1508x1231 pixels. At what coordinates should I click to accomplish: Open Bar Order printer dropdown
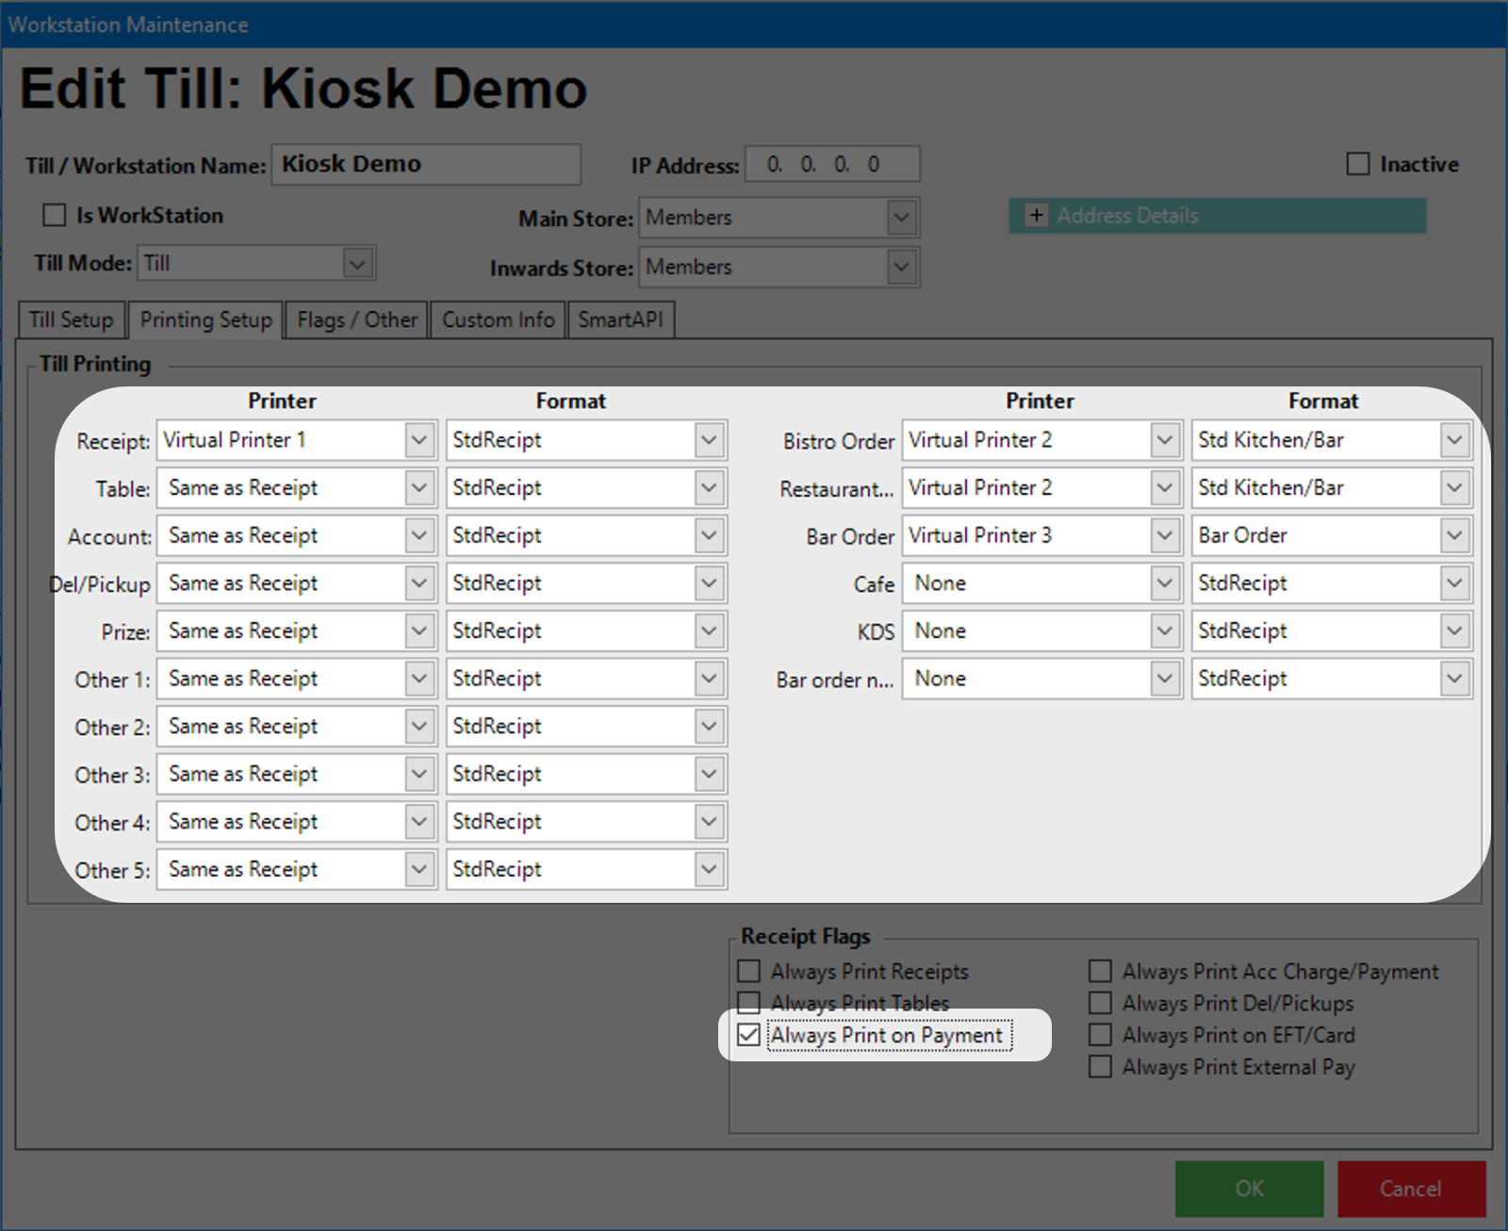pyautogui.click(x=1165, y=535)
